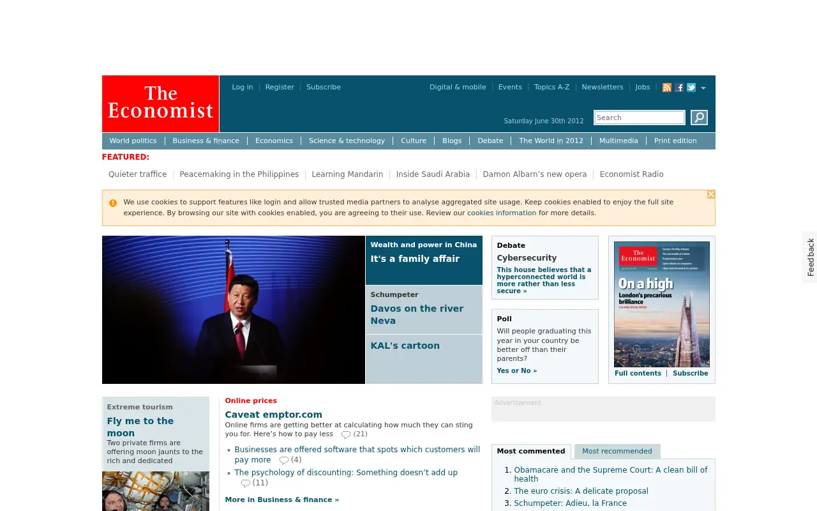817x511 pixels.
Task: Open More in Business & finance
Action: (x=281, y=500)
